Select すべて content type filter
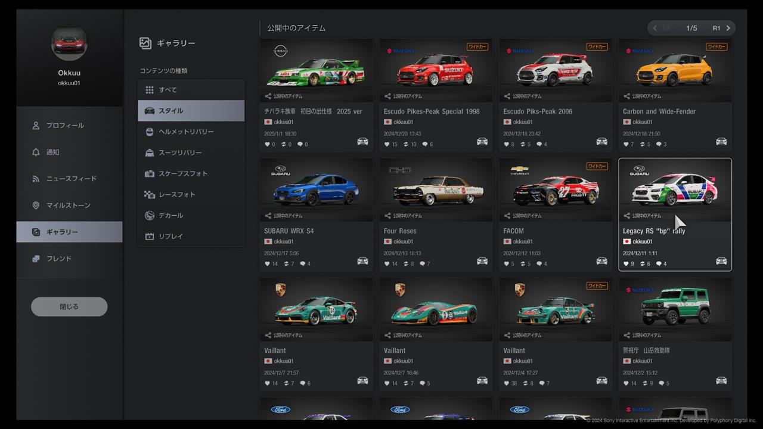This screenshot has height=429, width=763. pos(191,90)
